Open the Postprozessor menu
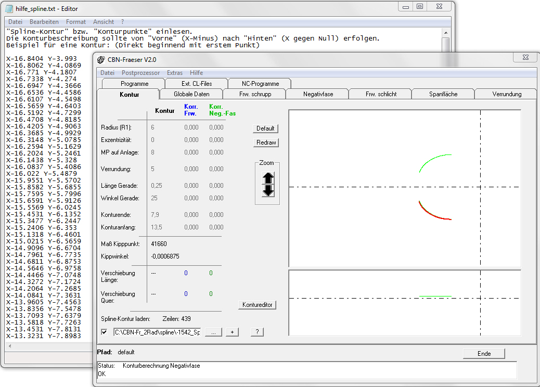540x387 pixels. click(140, 73)
